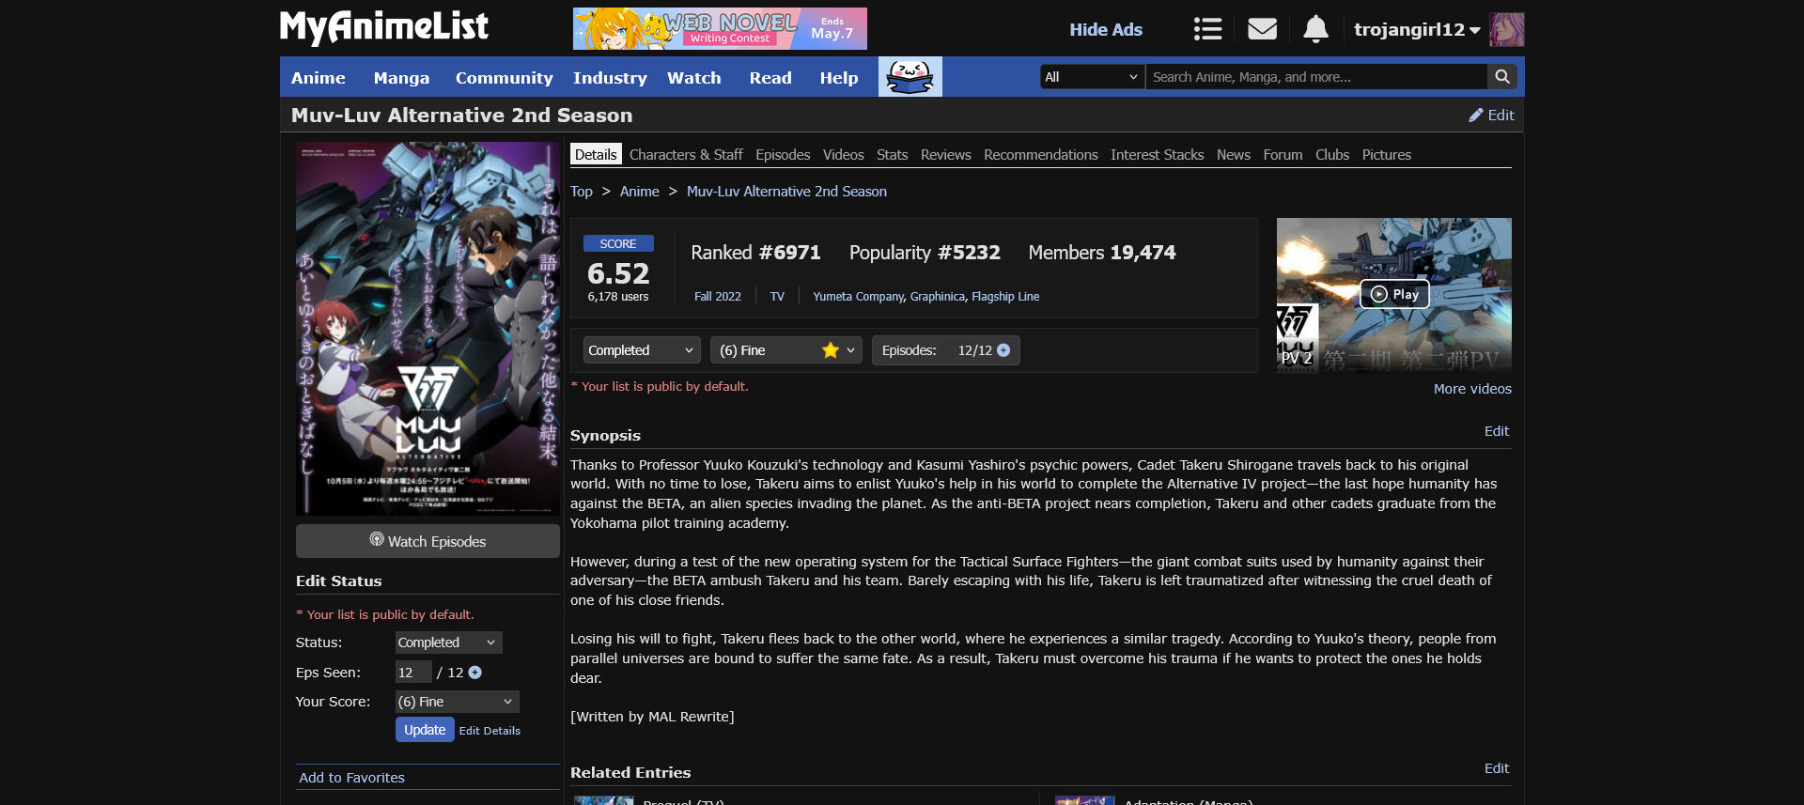Click the Yumeta Company studio link
1804x805 pixels.
(858, 296)
